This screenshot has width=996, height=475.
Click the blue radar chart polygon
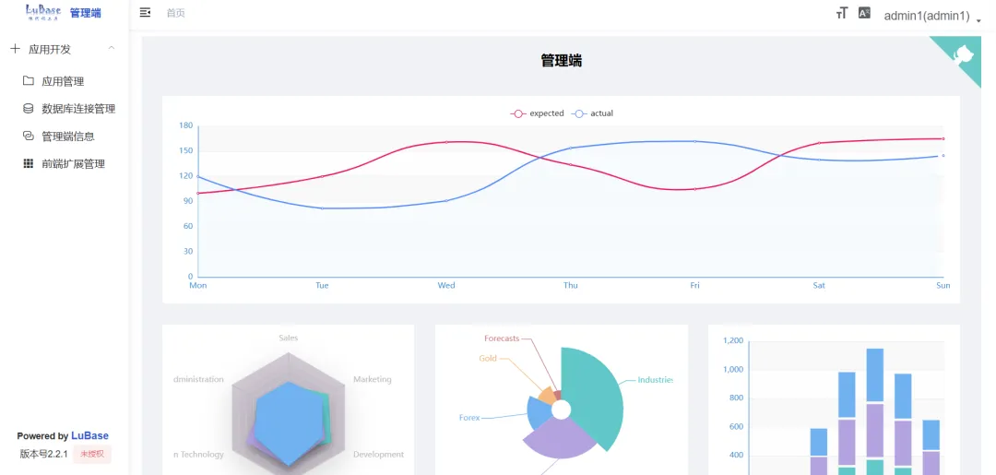287,422
